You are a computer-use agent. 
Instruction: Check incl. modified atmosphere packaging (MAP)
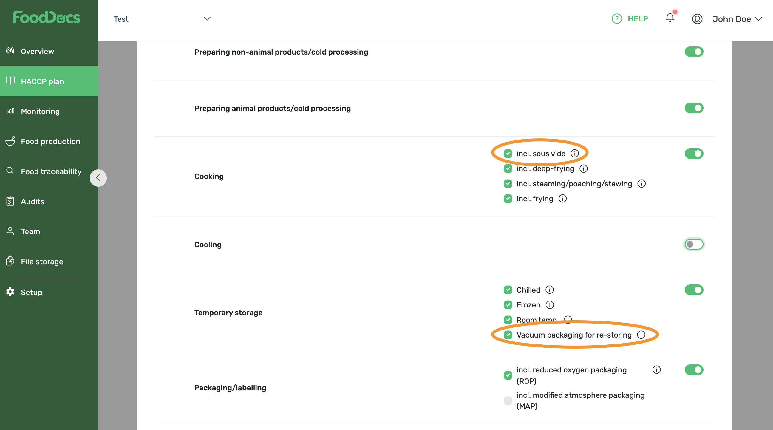(x=508, y=400)
